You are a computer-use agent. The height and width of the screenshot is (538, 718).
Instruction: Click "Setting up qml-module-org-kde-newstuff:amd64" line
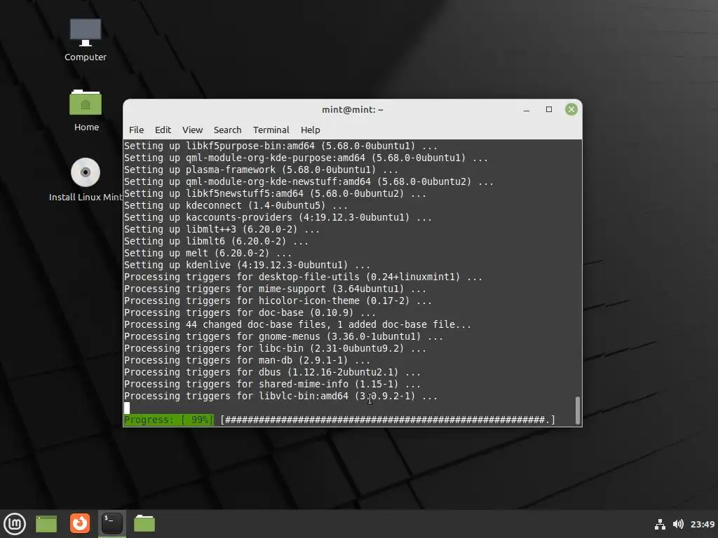pyautogui.click(x=309, y=181)
